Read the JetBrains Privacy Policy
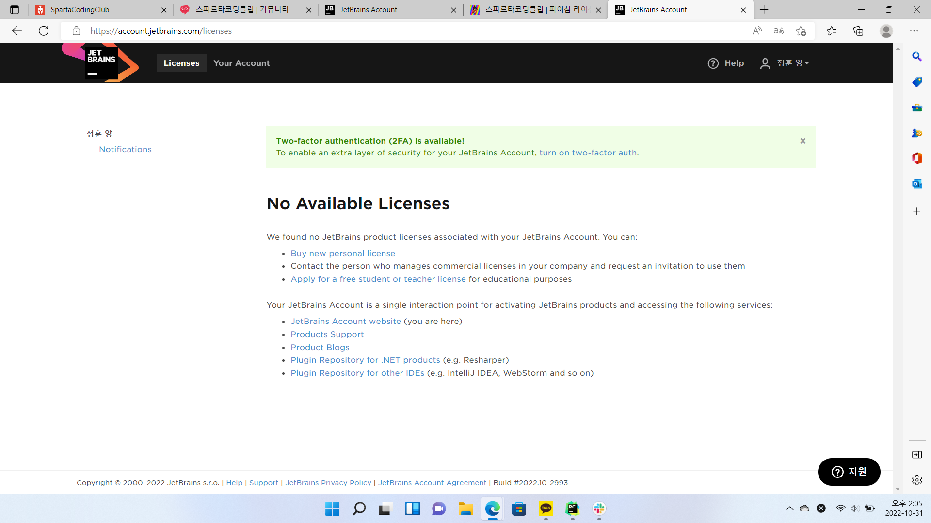Image resolution: width=931 pixels, height=523 pixels. [x=328, y=483]
